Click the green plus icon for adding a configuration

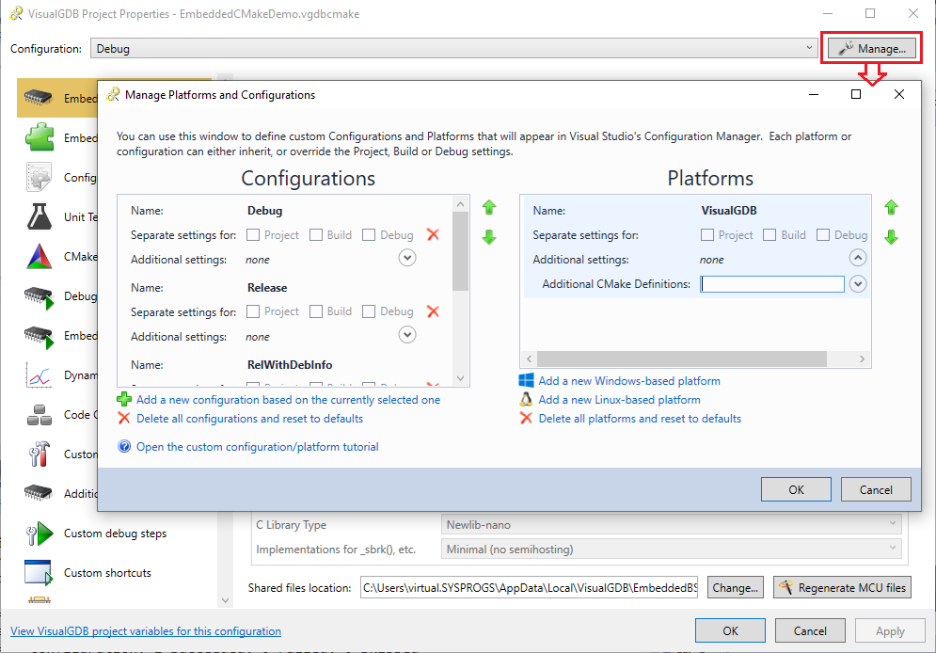coord(124,399)
